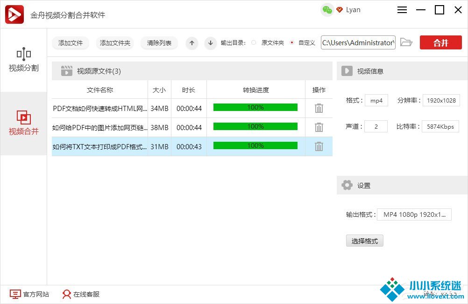Switch to the 视频分割 tab

click(23, 61)
